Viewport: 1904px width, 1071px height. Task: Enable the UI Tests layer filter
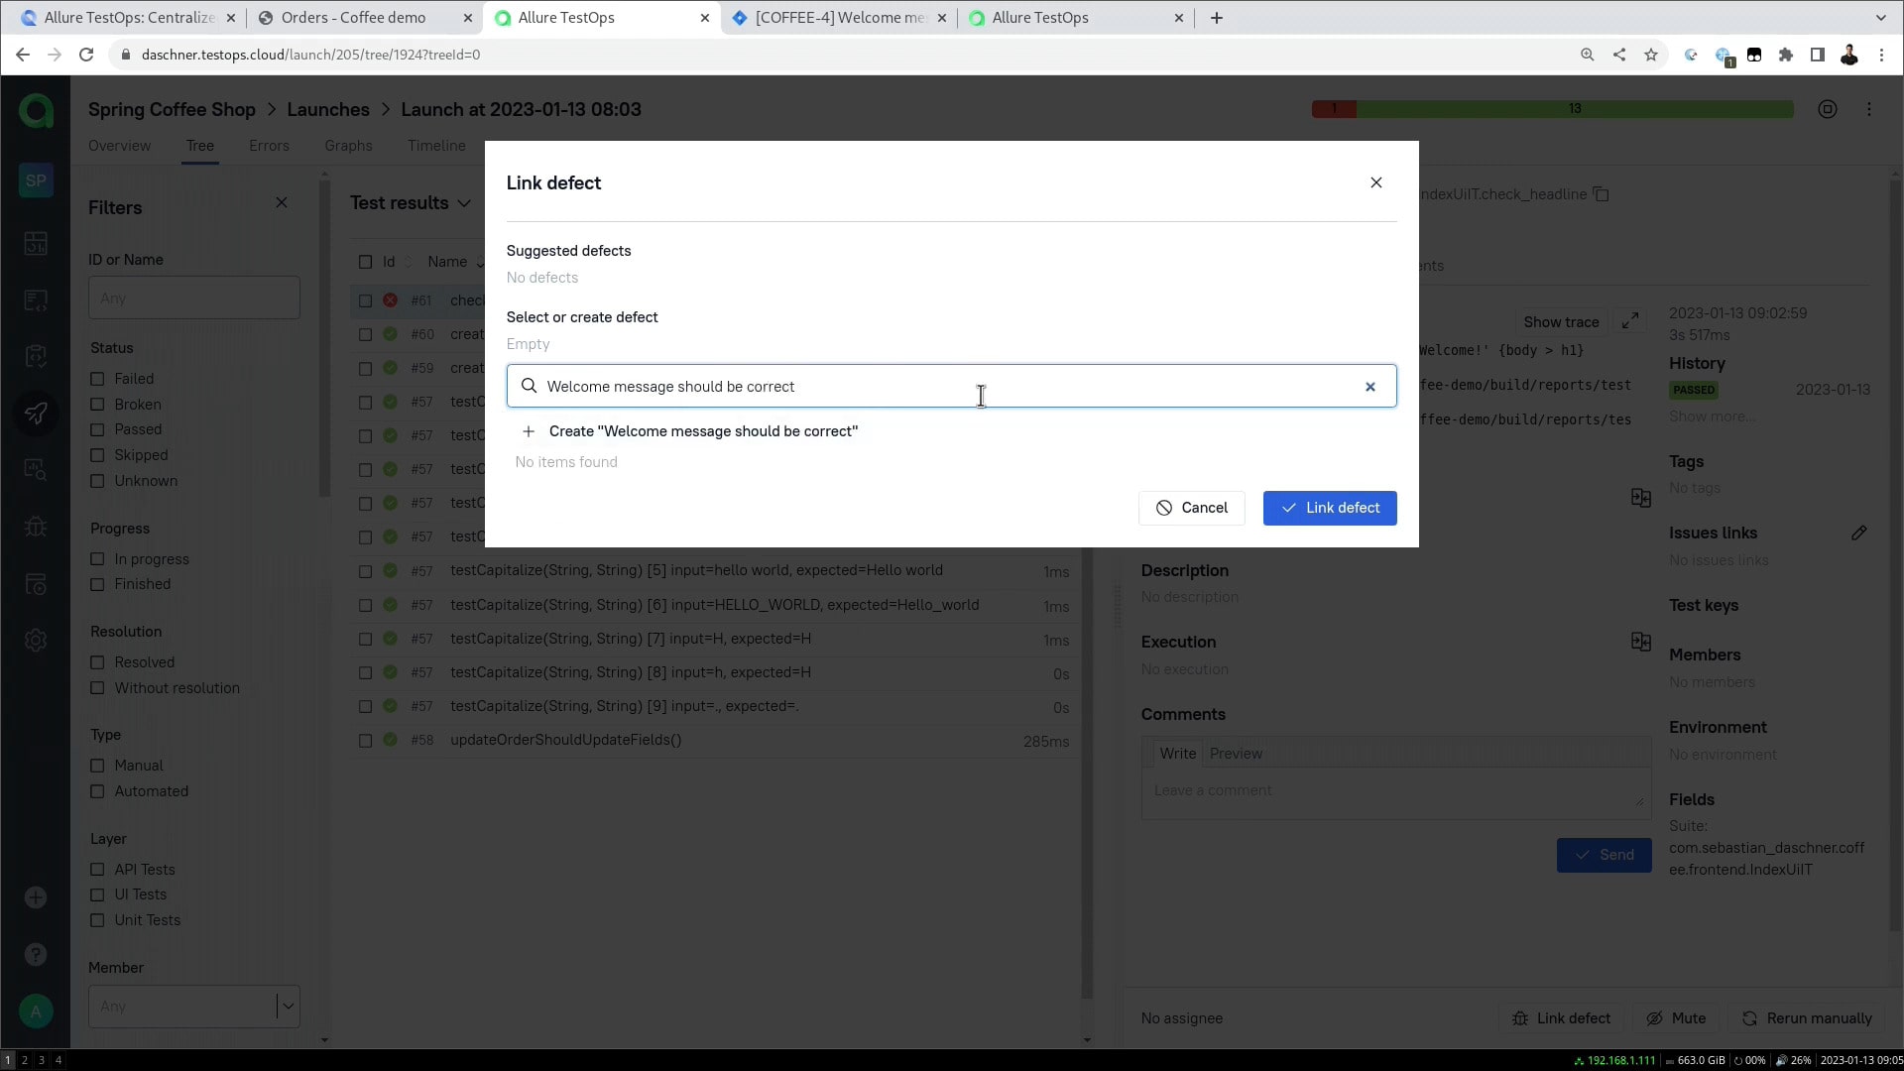click(97, 894)
